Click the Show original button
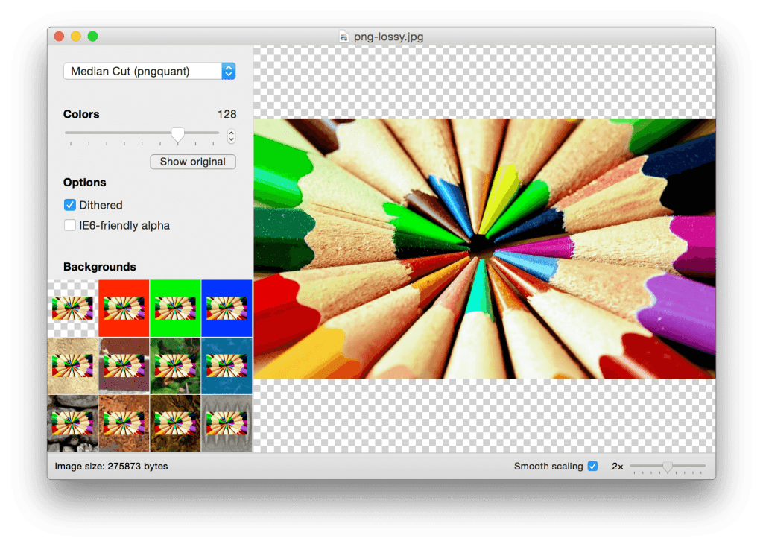Image resolution: width=763 pixels, height=547 pixels. 192,162
